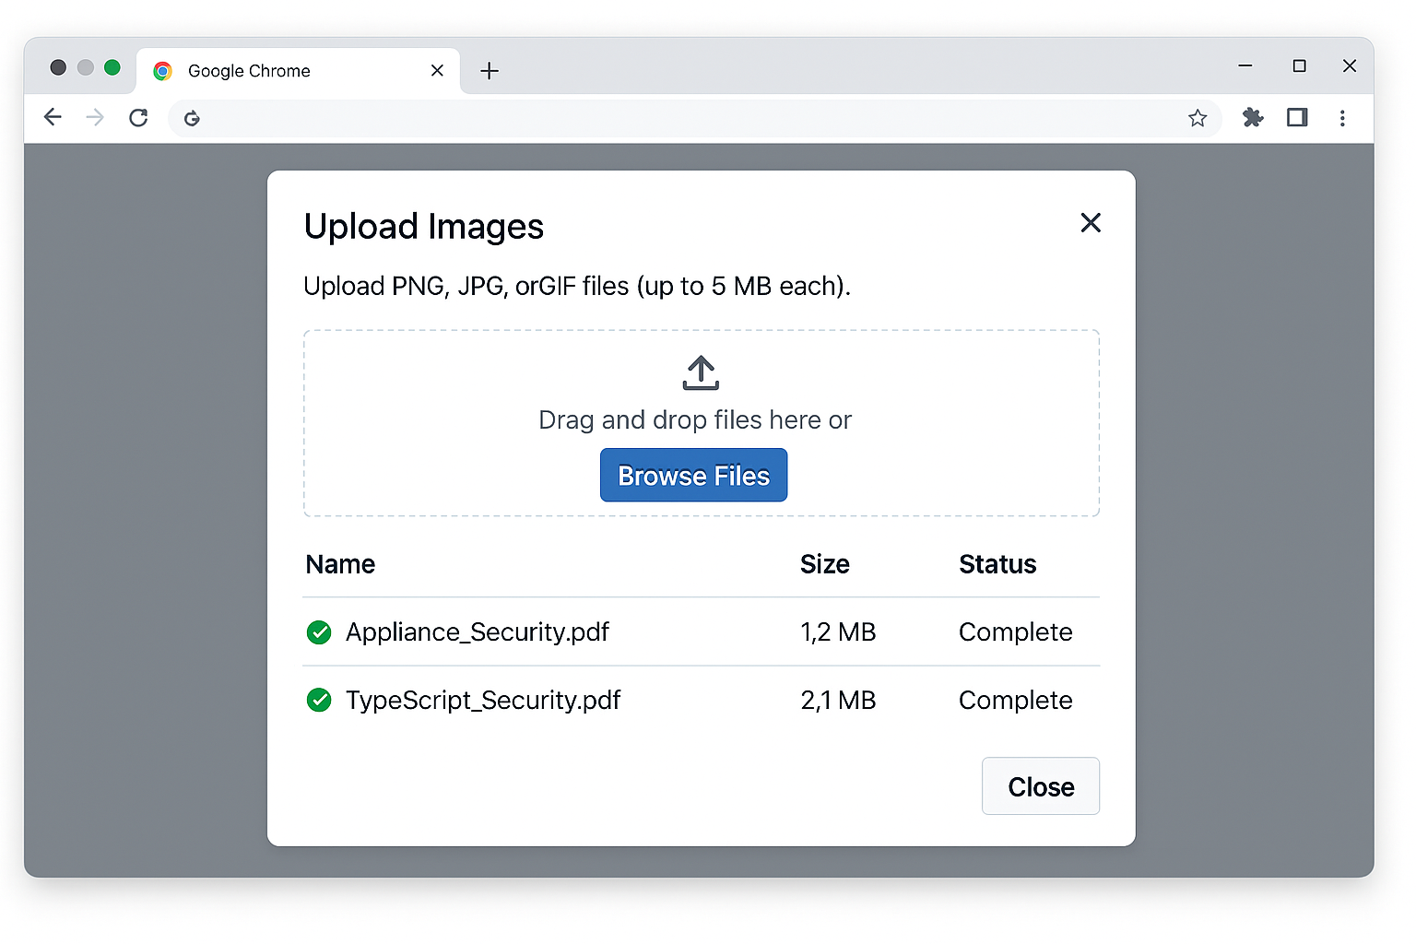Click the forward navigation arrow
The height and width of the screenshot is (944, 1416).
(95, 117)
